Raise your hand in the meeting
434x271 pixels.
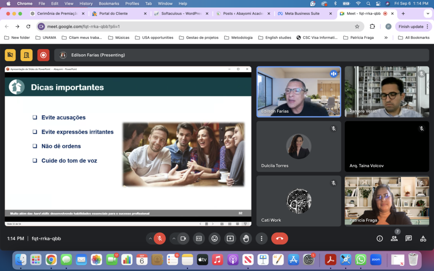246,238
